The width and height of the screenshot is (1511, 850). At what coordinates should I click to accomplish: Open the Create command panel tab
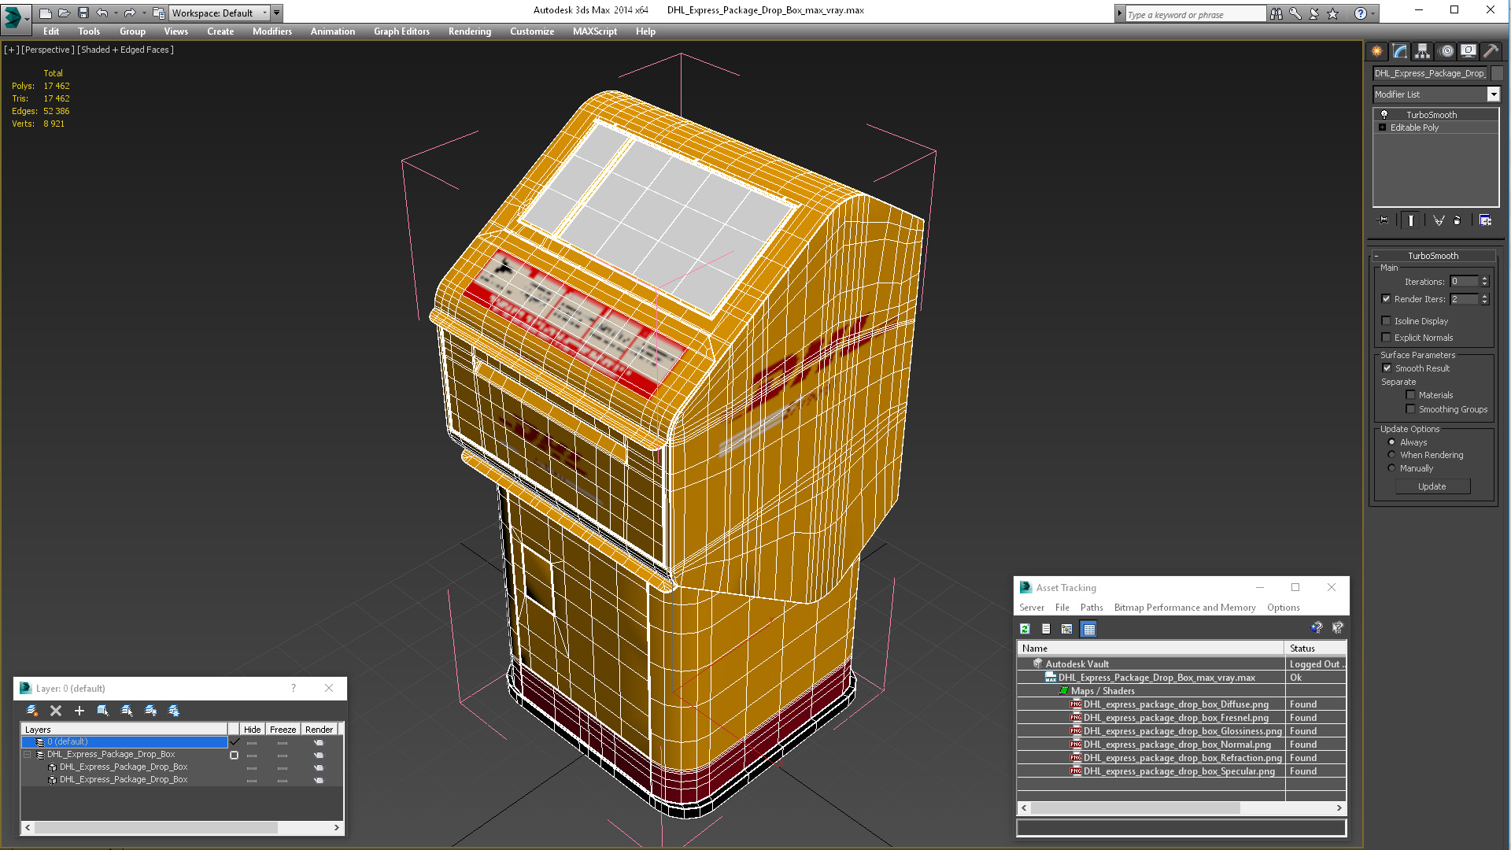click(1376, 51)
